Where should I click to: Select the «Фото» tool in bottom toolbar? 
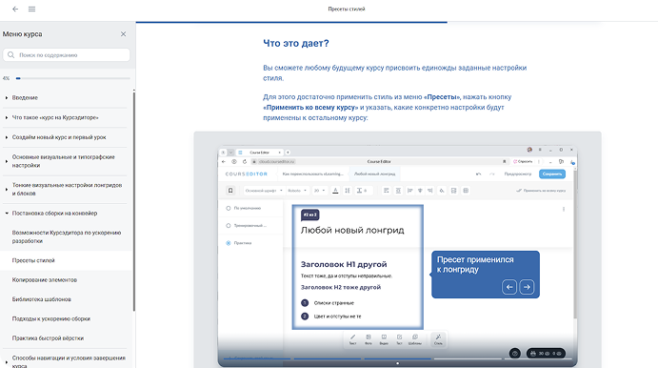(368, 339)
